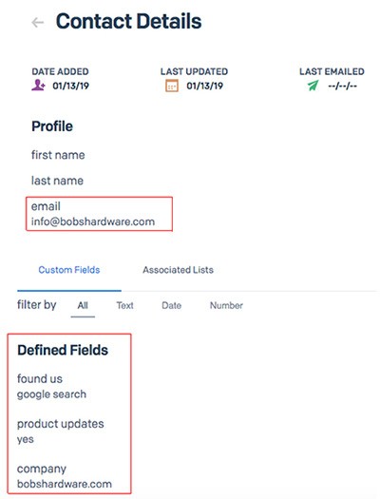Click the green paper plane icon
The image size is (380, 499).
[x=313, y=86]
